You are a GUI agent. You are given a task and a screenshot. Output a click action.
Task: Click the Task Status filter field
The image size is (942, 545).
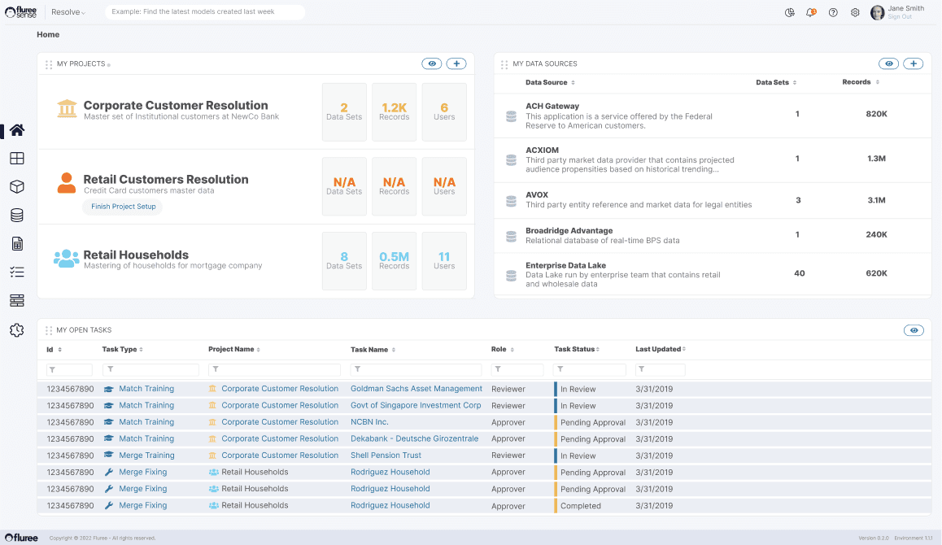590,369
